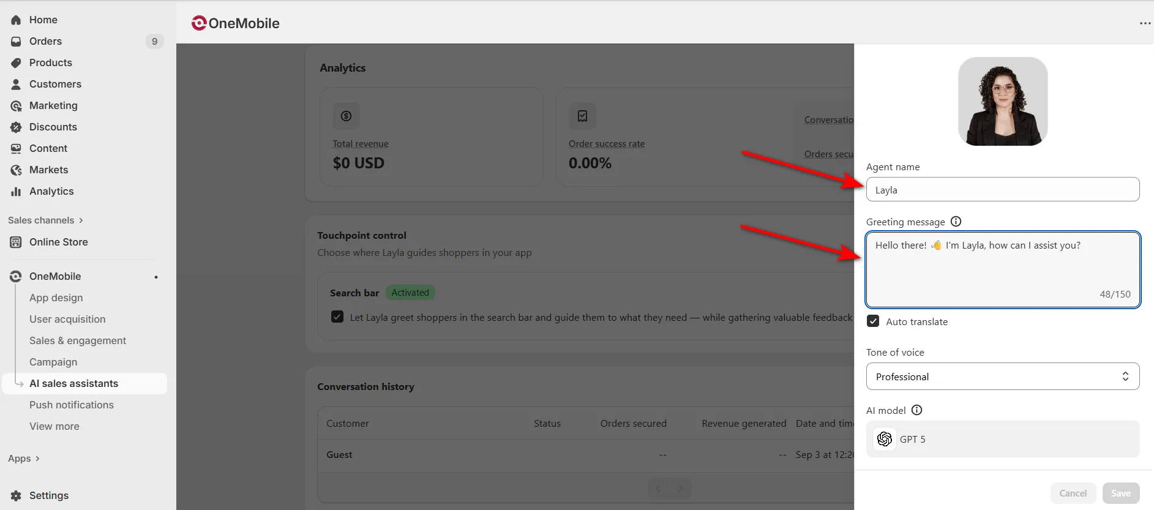Click the Home icon in the sidebar
The width and height of the screenshot is (1154, 510).
point(16,20)
